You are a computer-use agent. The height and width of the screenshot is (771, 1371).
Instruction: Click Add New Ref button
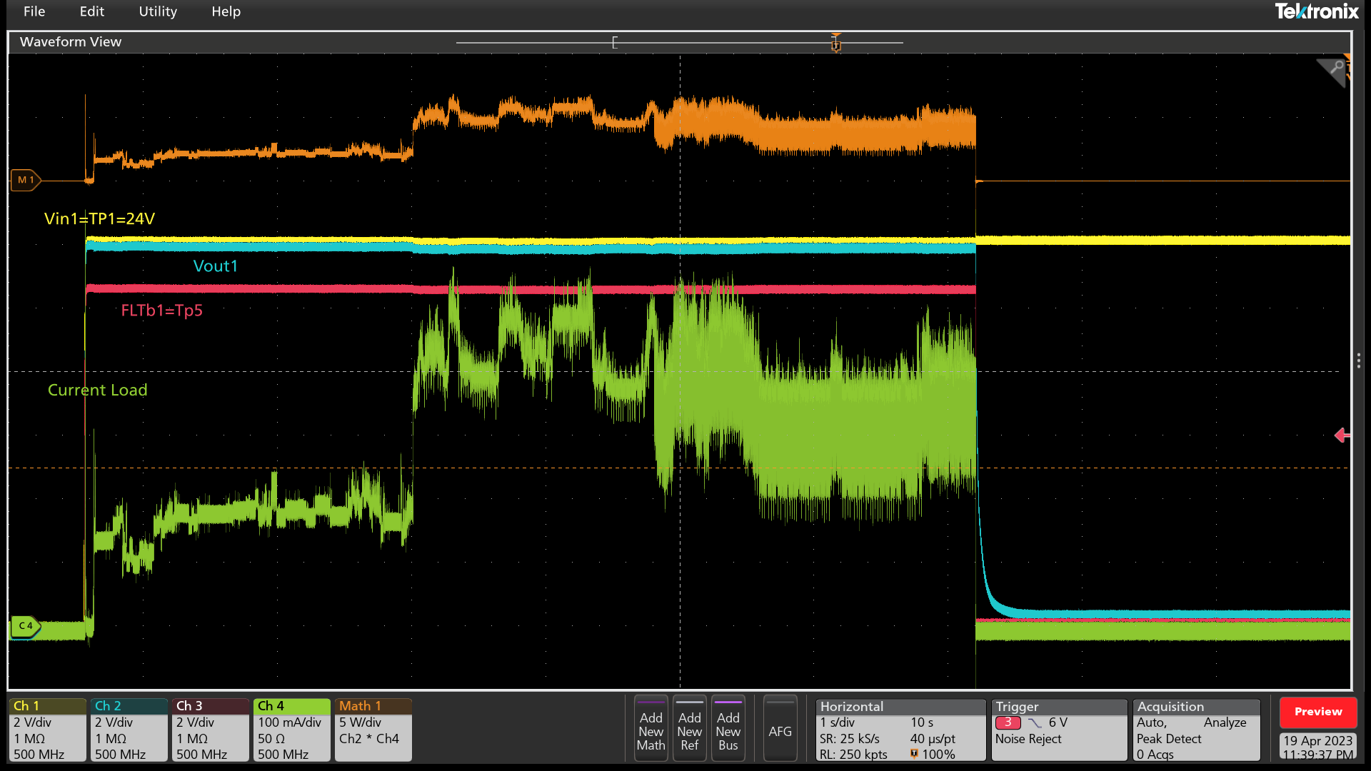coord(689,729)
